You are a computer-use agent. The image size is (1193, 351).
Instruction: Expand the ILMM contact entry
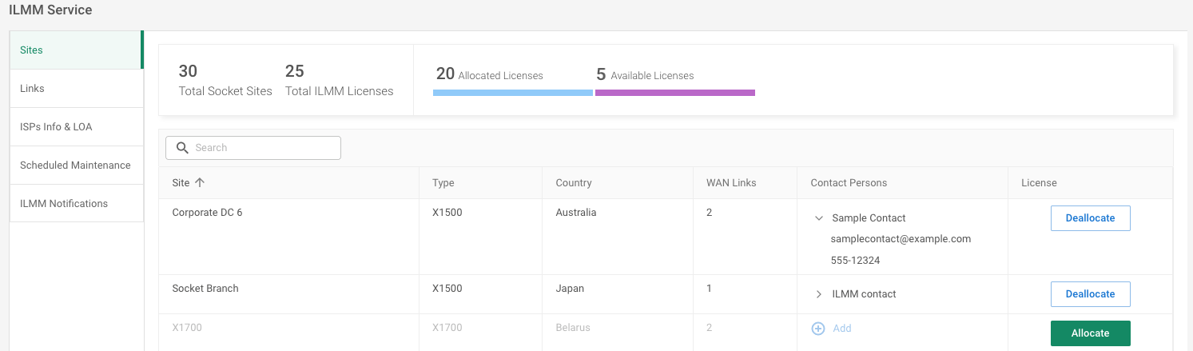click(x=818, y=294)
